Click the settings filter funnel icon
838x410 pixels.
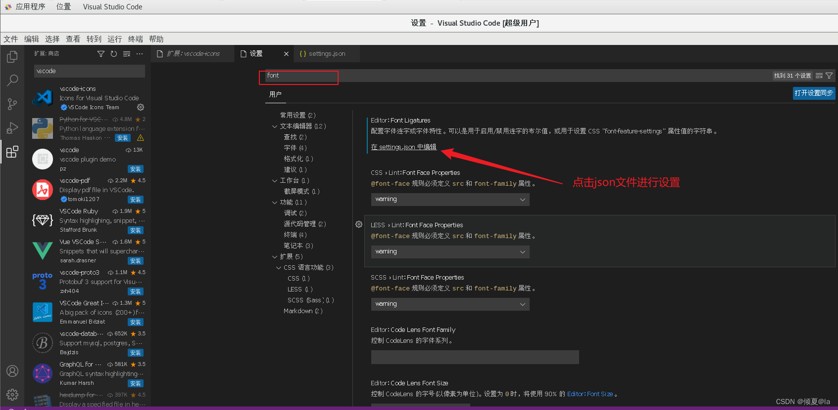point(829,76)
